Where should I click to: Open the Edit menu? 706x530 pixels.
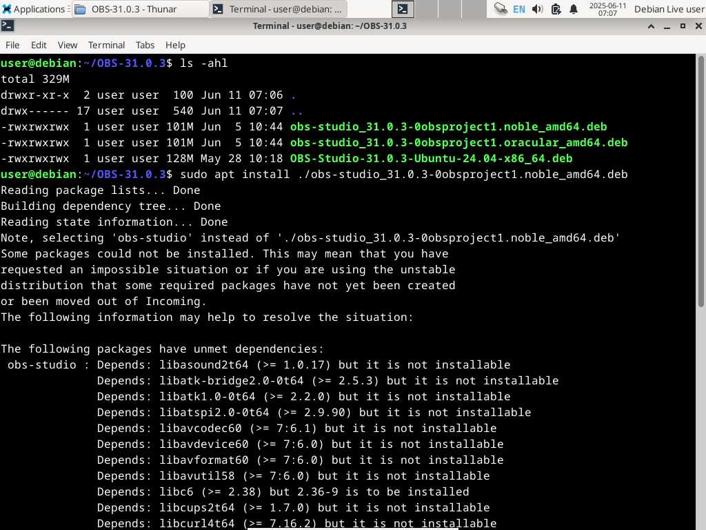point(39,45)
